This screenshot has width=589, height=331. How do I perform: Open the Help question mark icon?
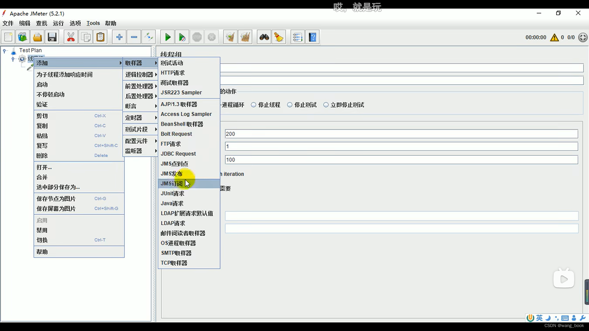tap(312, 37)
